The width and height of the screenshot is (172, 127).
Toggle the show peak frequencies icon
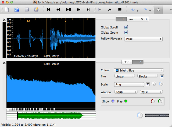pos(162,76)
